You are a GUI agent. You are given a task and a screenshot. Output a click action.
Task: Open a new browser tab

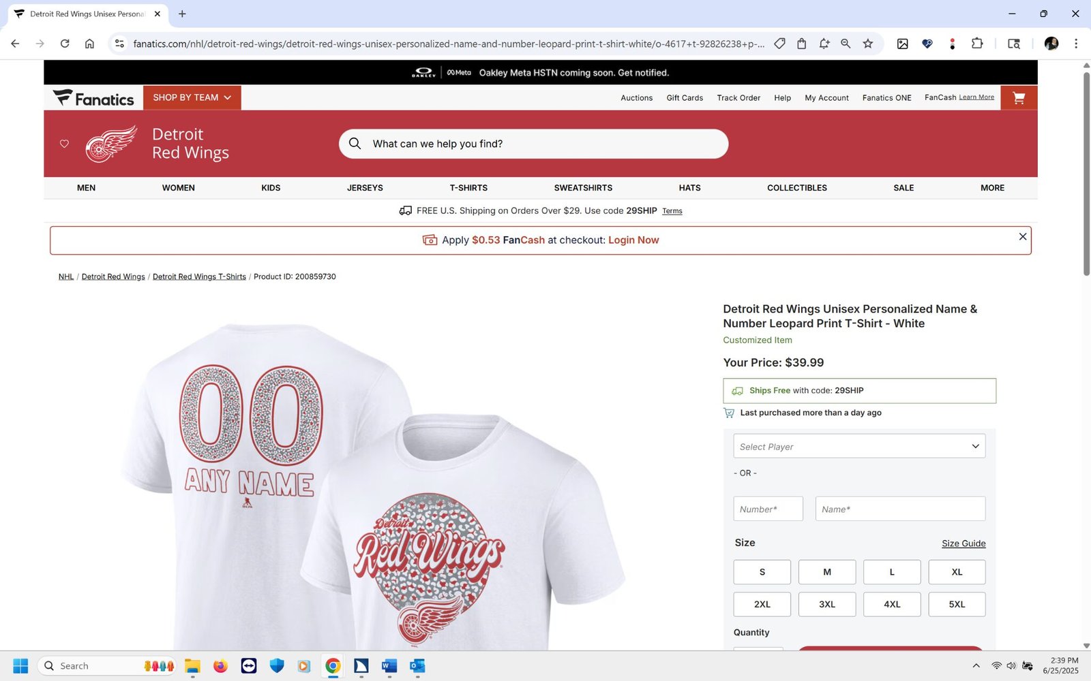point(182,14)
